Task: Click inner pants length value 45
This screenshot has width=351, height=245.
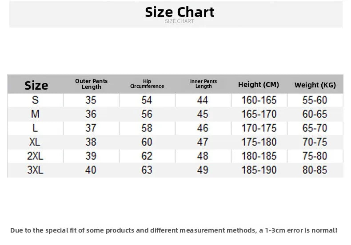Action: tap(203, 114)
